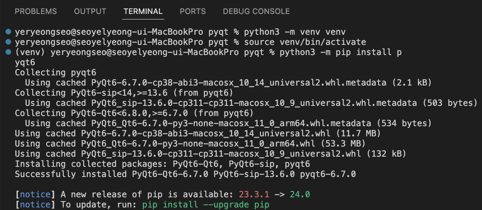Click 'source venv/bin/activate' command text
Image resolution: width=482 pixels, height=210 pixels.
point(305,42)
